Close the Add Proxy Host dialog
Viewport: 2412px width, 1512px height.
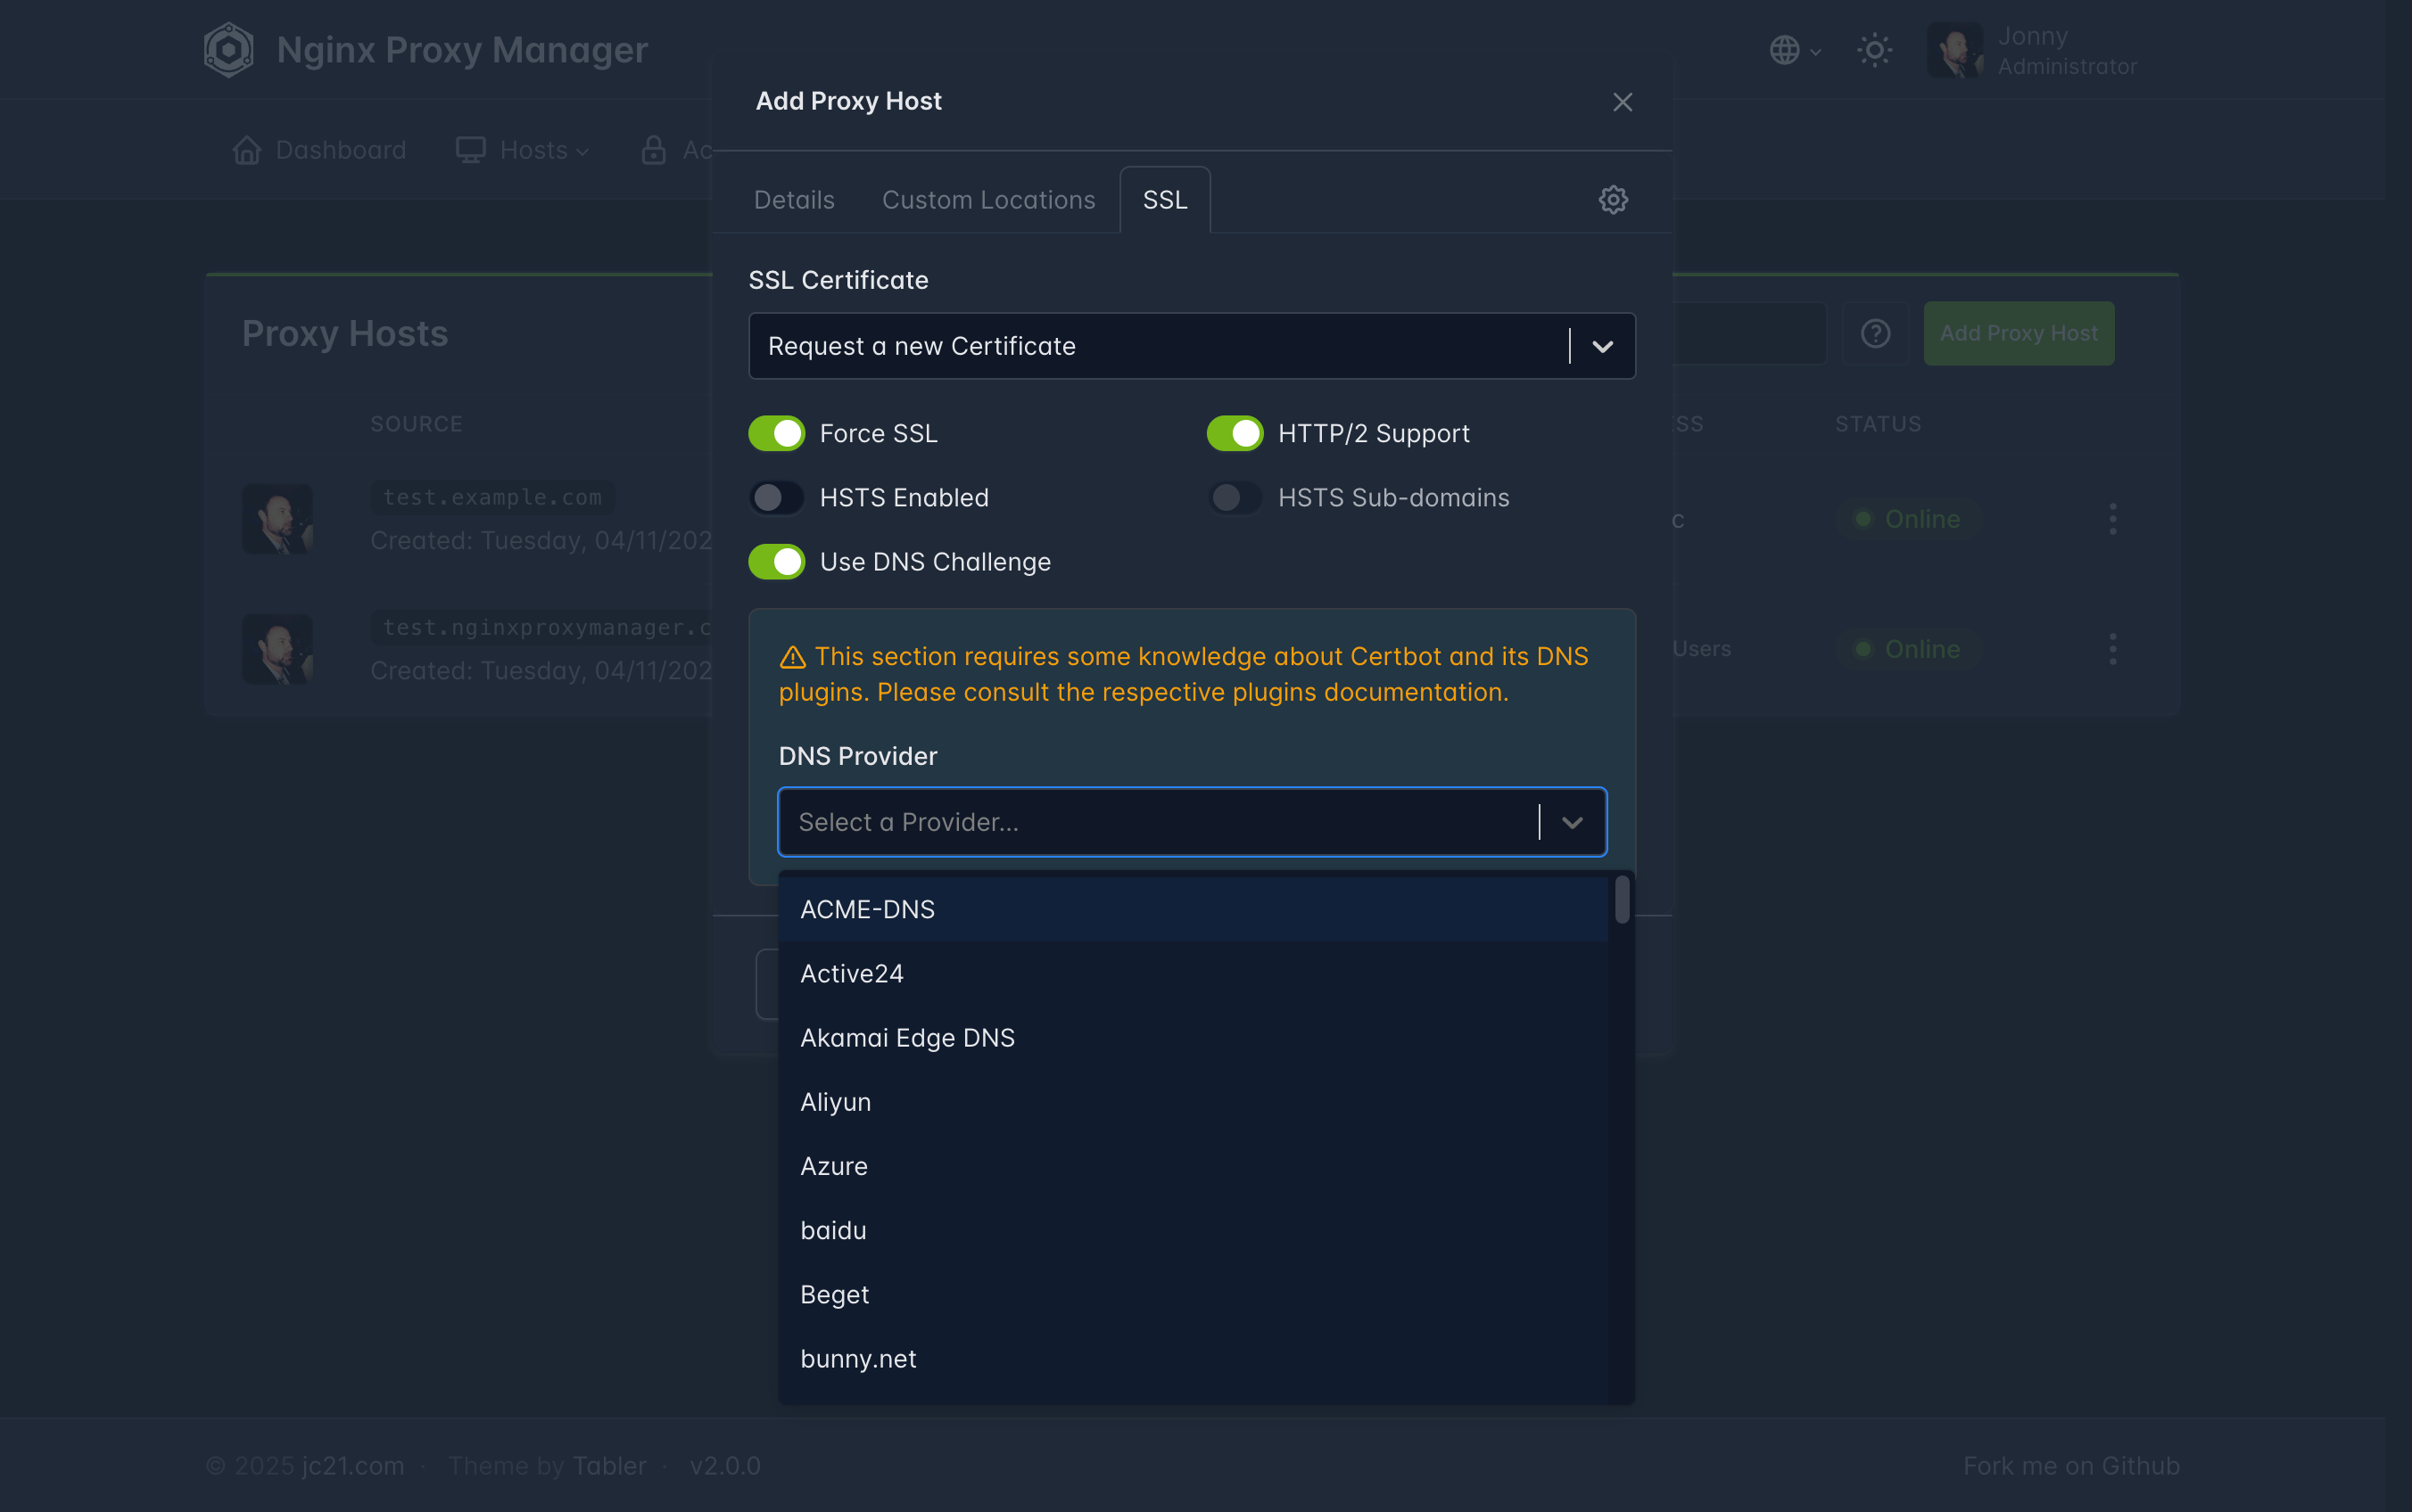[1622, 102]
